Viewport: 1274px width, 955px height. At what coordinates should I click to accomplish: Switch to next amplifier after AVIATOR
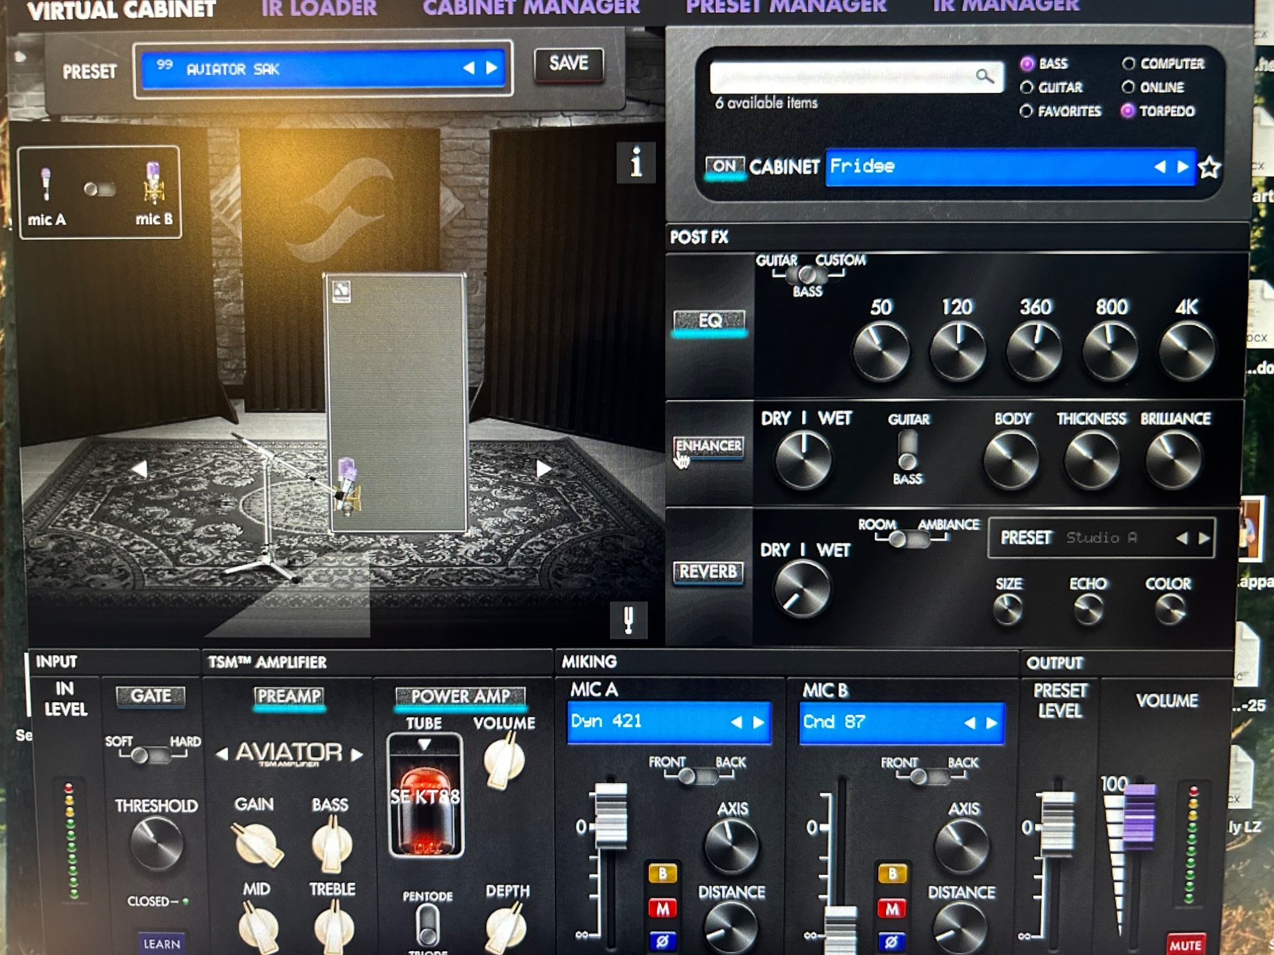pos(357,754)
